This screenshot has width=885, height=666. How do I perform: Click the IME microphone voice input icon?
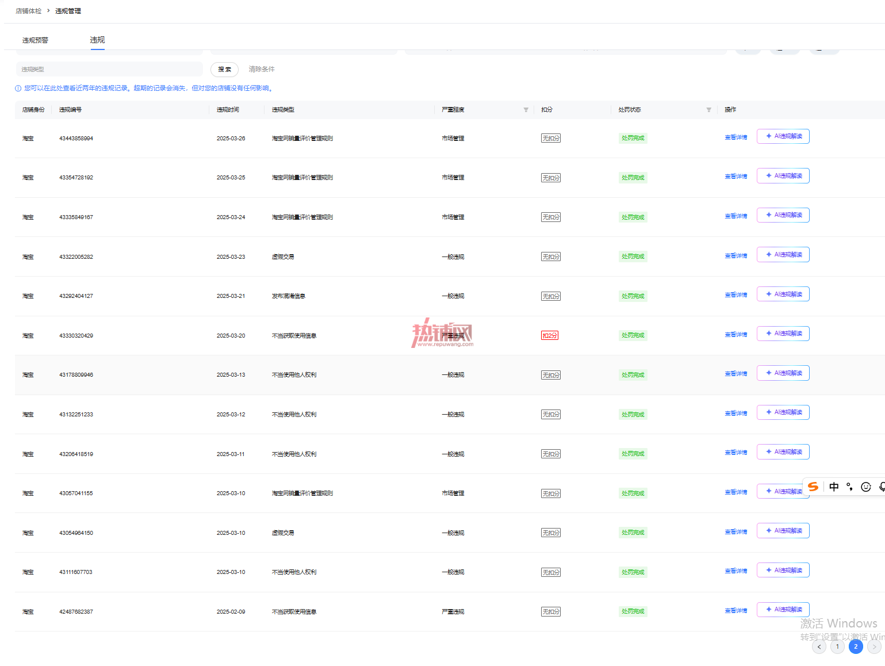point(882,487)
